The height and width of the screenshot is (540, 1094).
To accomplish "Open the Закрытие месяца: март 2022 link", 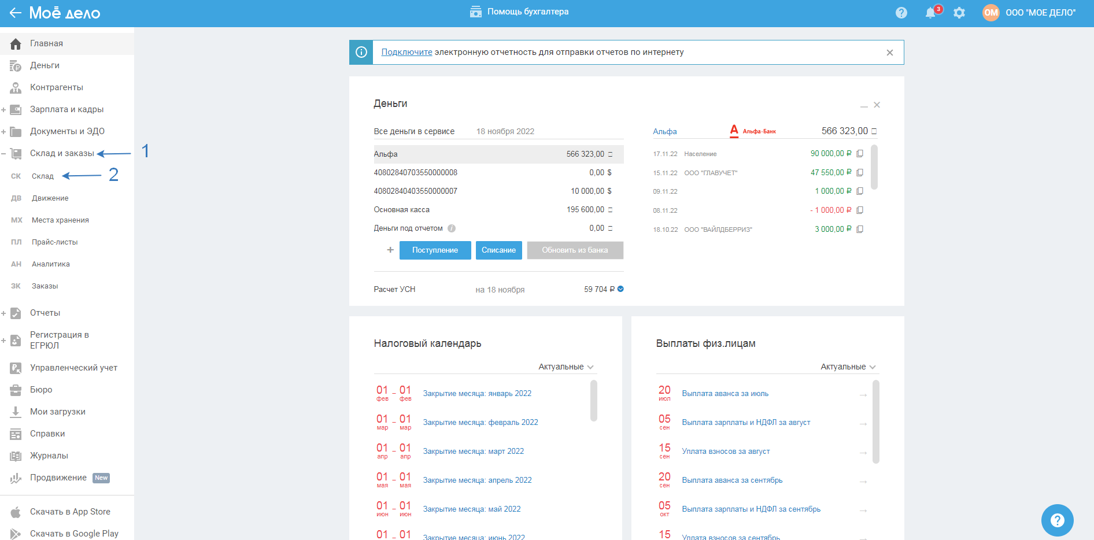I will click(x=473, y=452).
